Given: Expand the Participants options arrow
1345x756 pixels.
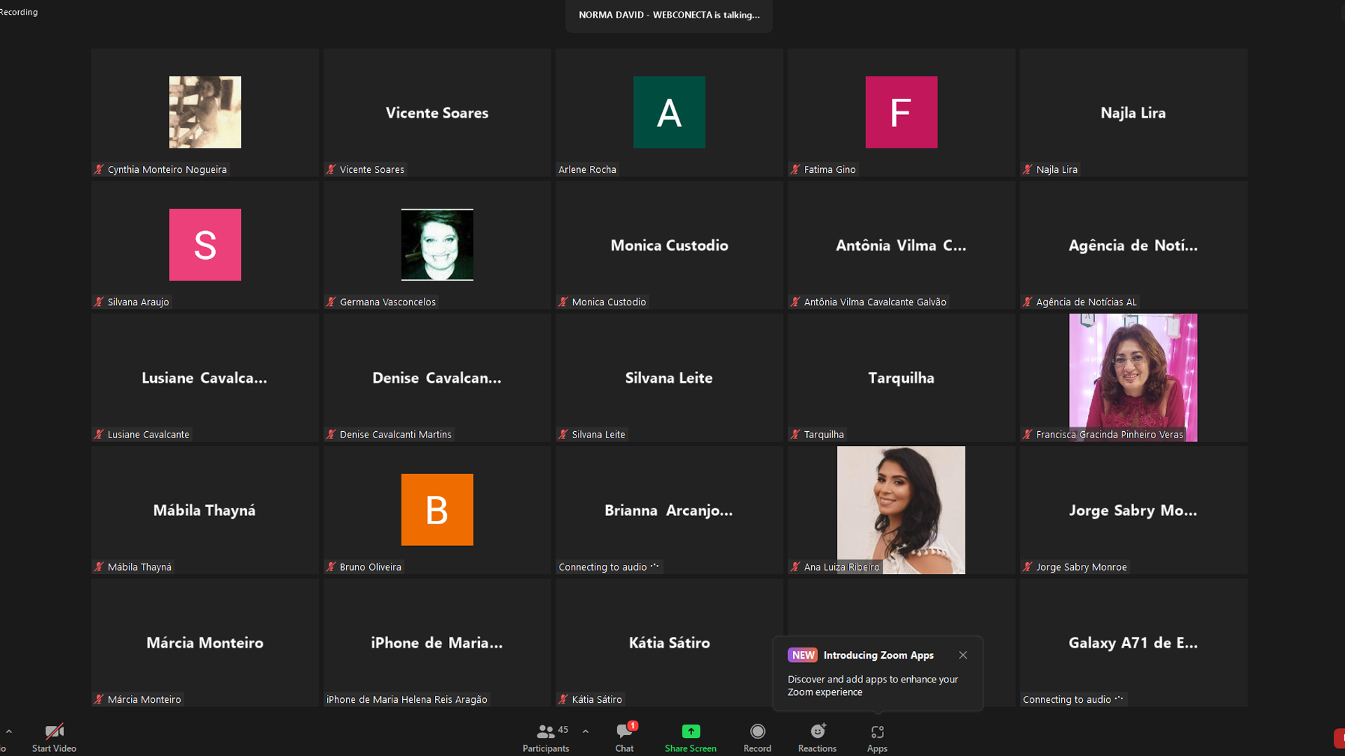Looking at the screenshot, I should (585, 731).
